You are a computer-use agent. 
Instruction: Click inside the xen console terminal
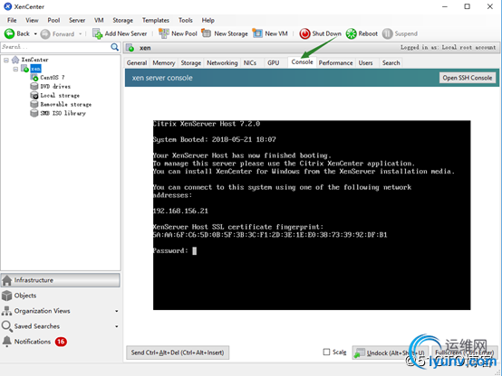[312, 215]
